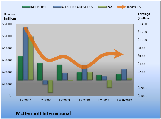Viewport: 161px width, 119px height.
Task: Click the Revenues arrow head
Action: coord(119,54)
